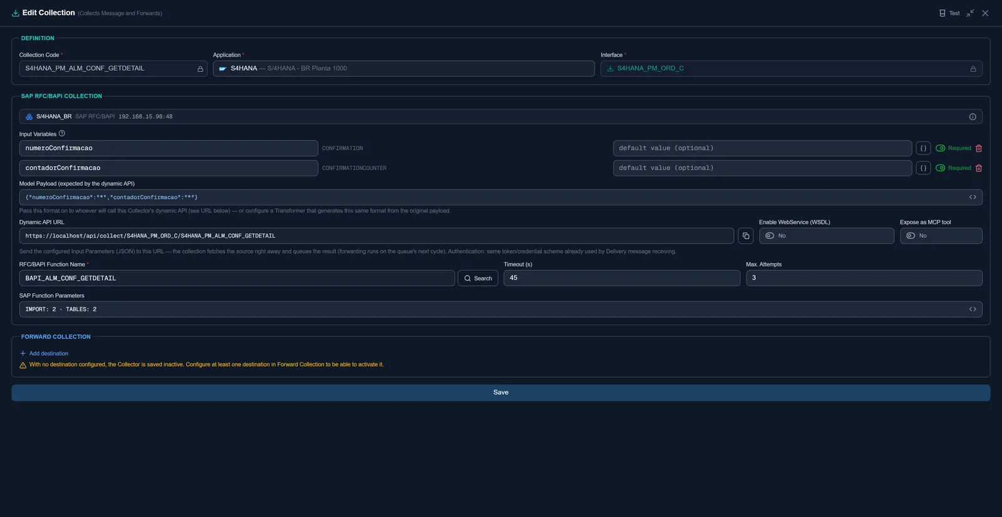
Task: Click the Collection Code field
Action: (113, 69)
